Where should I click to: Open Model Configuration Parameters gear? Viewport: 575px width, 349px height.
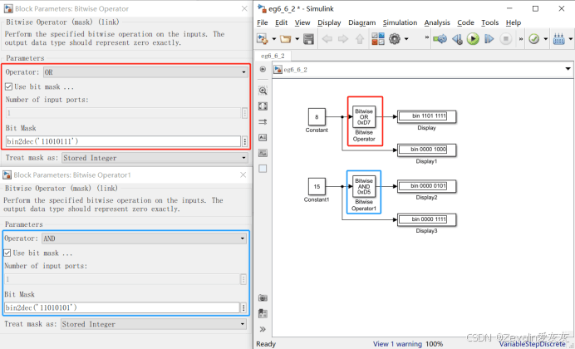click(x=395, y=38)
